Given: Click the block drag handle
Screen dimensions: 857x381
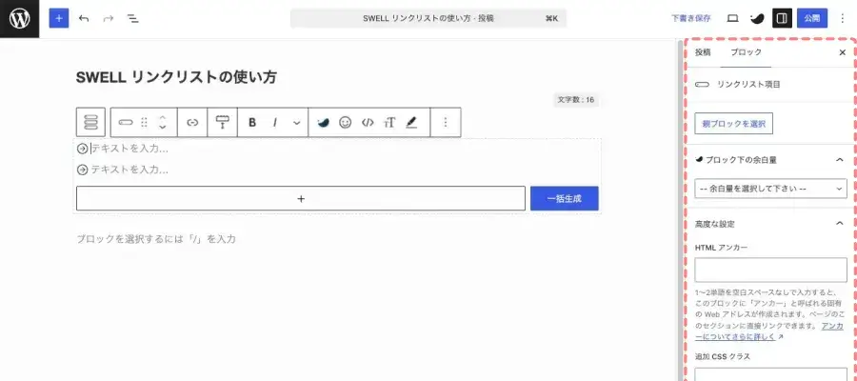Looking at the screenshot, I should [x=145, y=123].
